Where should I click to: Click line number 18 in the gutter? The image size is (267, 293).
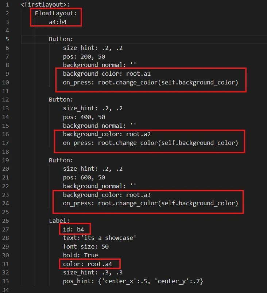click(7, 151)
